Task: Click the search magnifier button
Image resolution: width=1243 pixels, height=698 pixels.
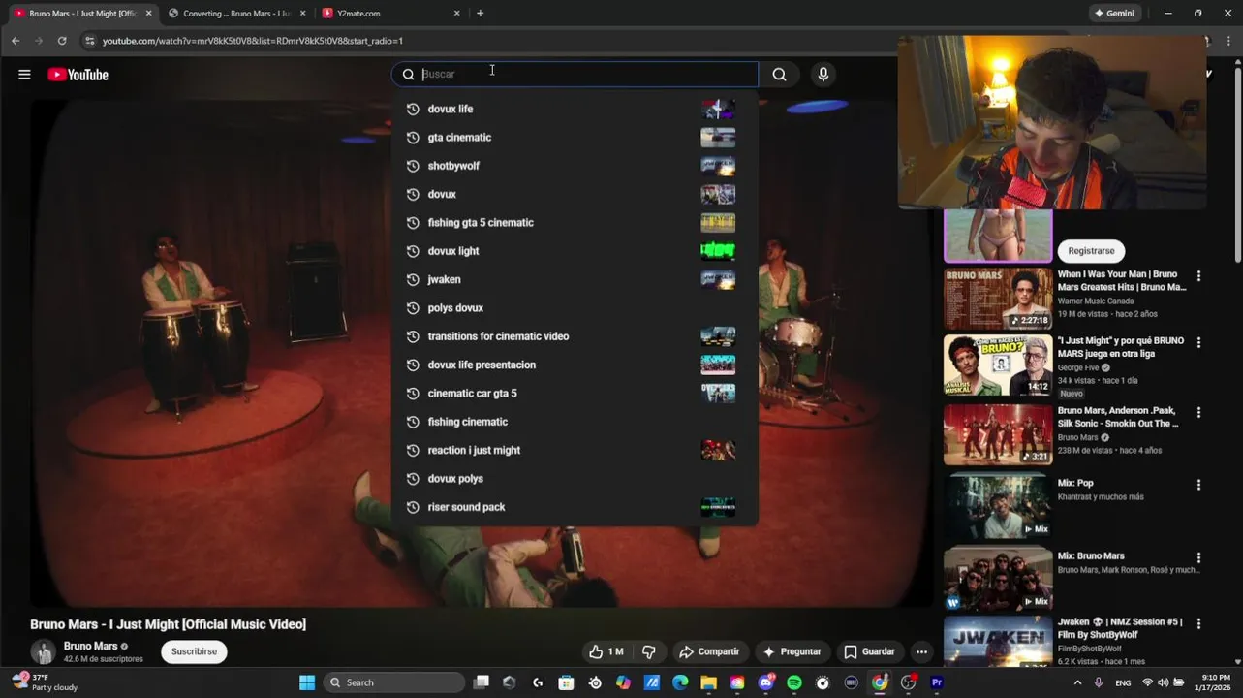Action: [x=779, y=75]
